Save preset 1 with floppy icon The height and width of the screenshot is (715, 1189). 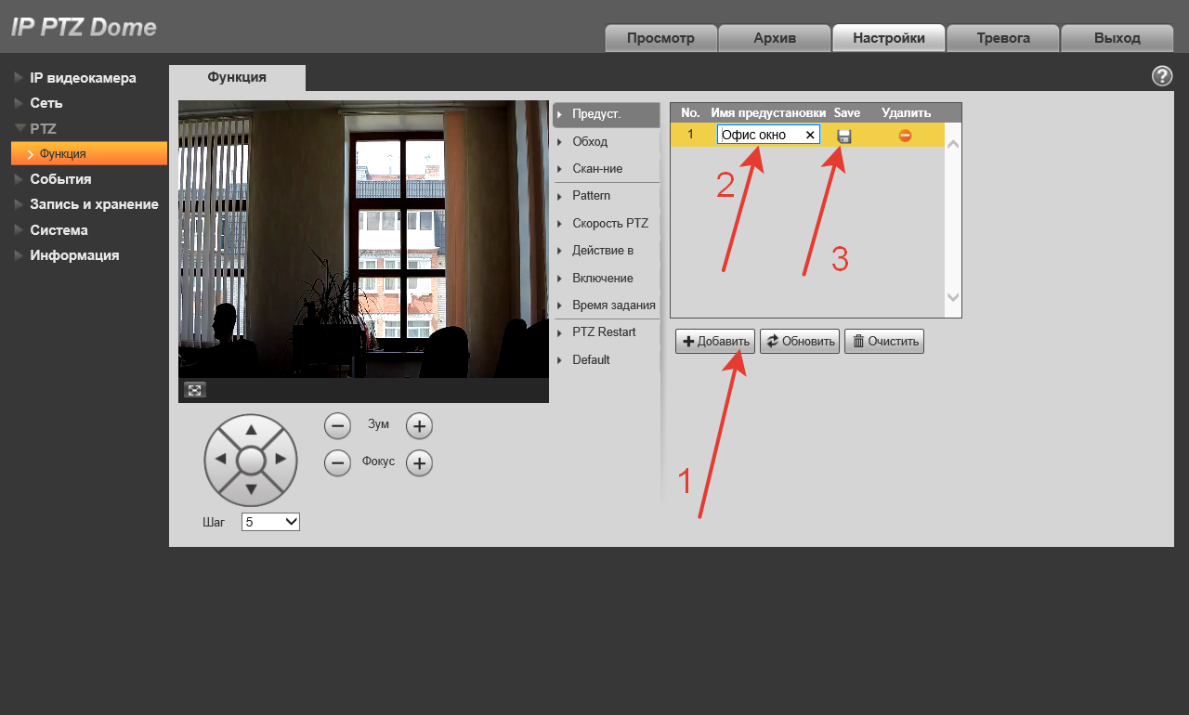pos(844,136)
